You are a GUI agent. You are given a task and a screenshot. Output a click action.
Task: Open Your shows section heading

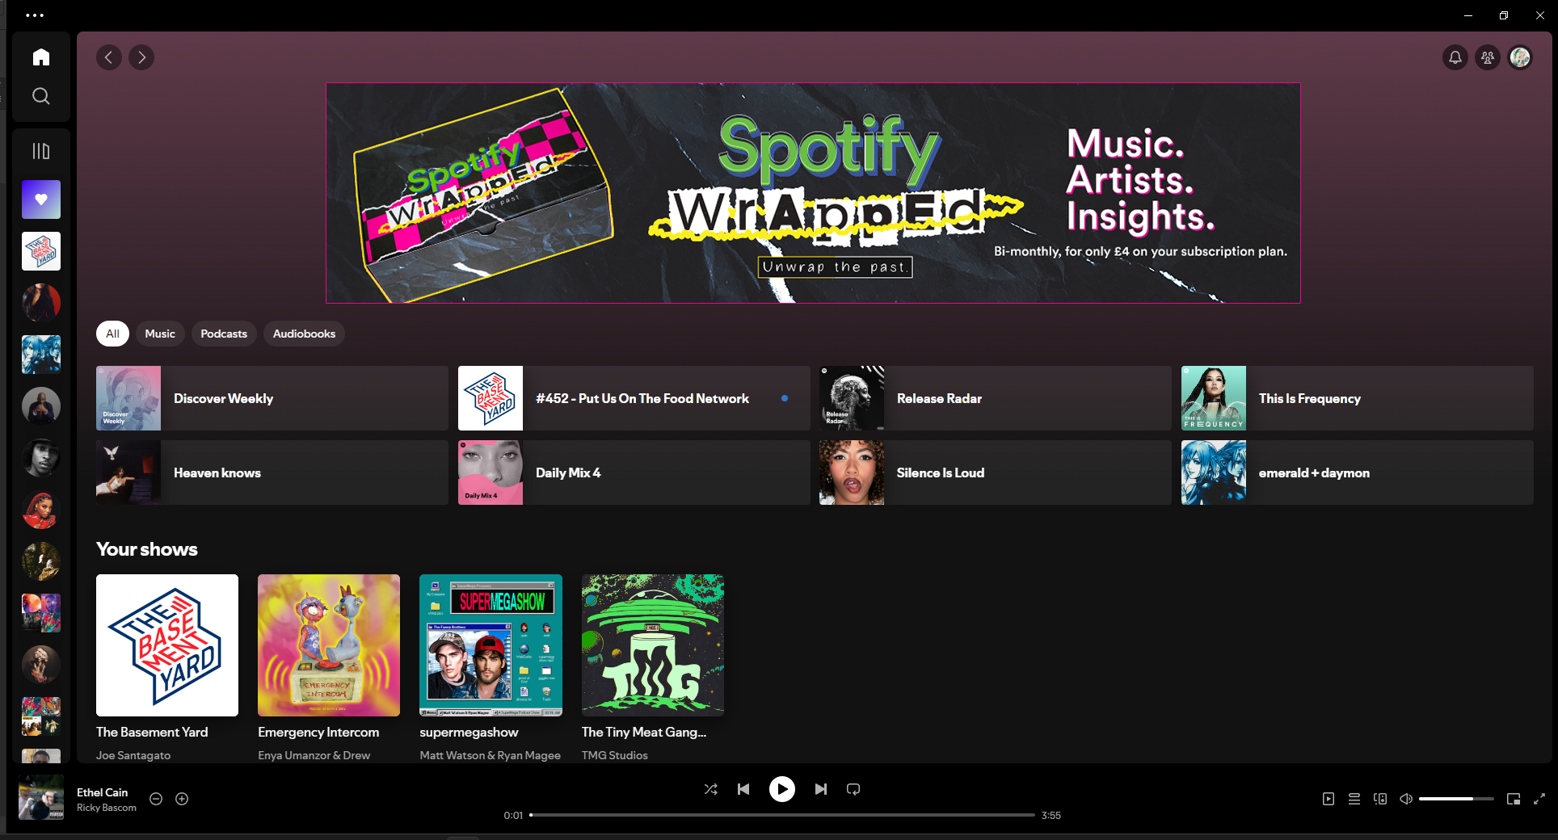[x=147, y=549]
